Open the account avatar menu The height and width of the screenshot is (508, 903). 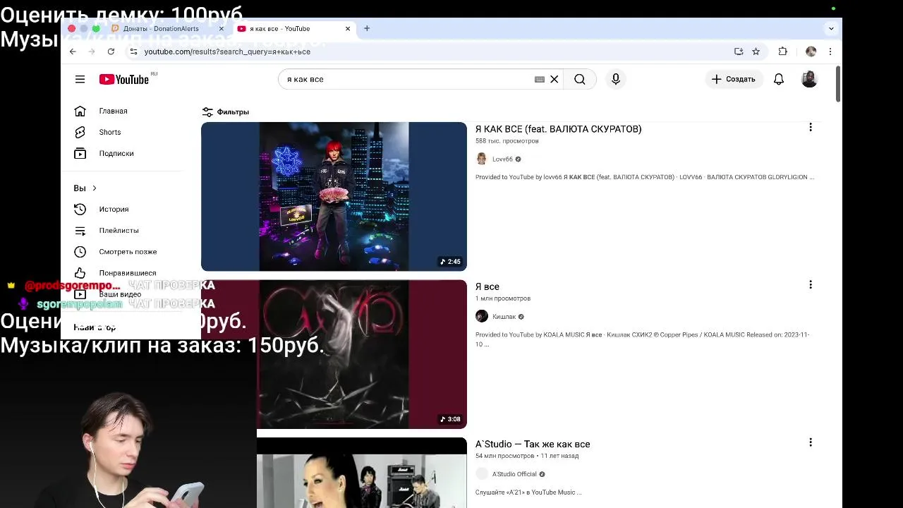click(x=809, y=79)
